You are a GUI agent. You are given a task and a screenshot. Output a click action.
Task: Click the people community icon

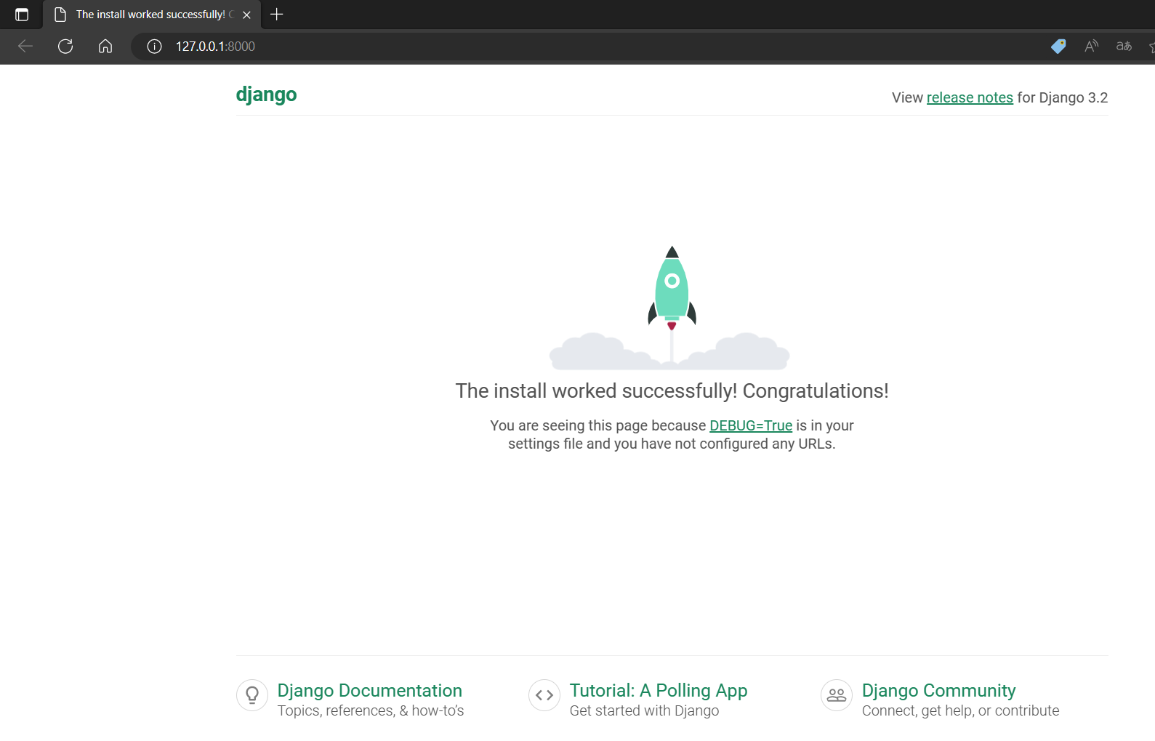pos(837,695)
